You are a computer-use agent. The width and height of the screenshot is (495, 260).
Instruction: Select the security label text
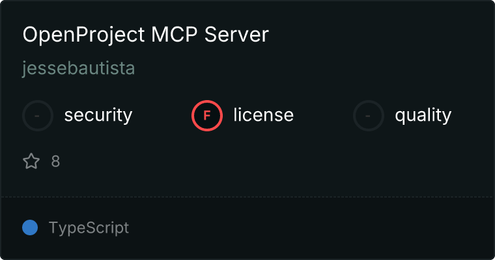click(98, 116)
